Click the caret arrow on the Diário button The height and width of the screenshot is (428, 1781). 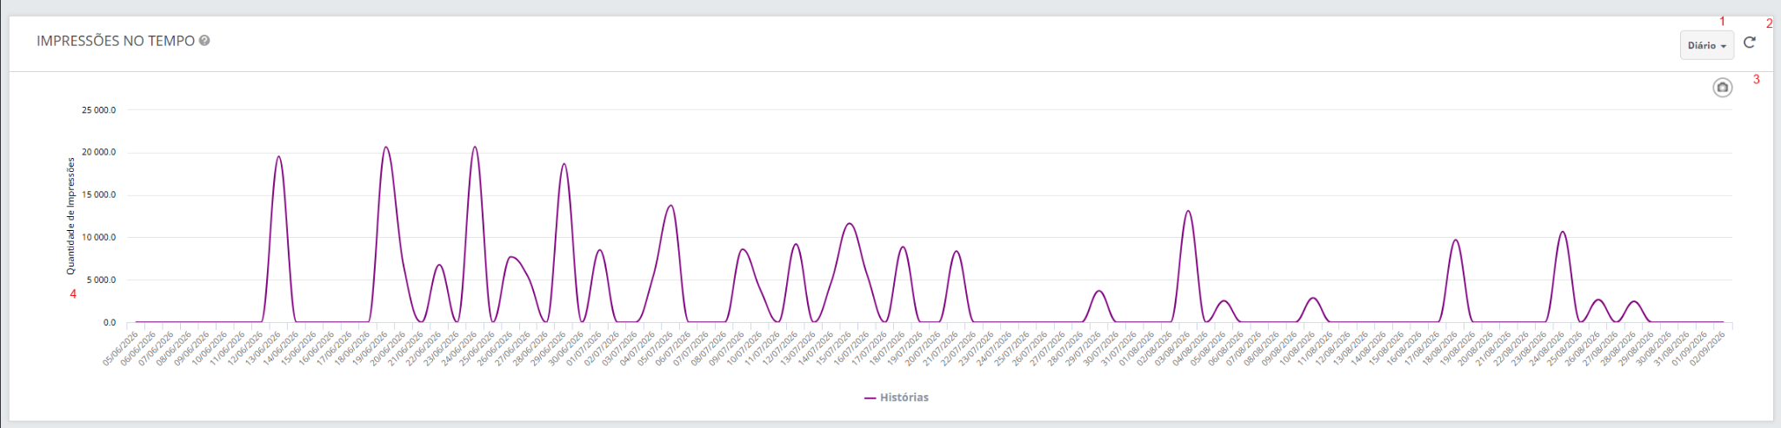pos(1723,46)
